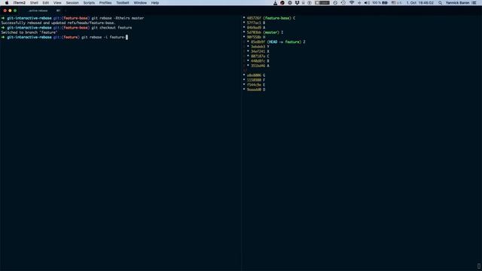Click the Bluetooth icon in menu bar
Image resolution: width=482 pixels, height=271 pixels.
coord(359,3)
